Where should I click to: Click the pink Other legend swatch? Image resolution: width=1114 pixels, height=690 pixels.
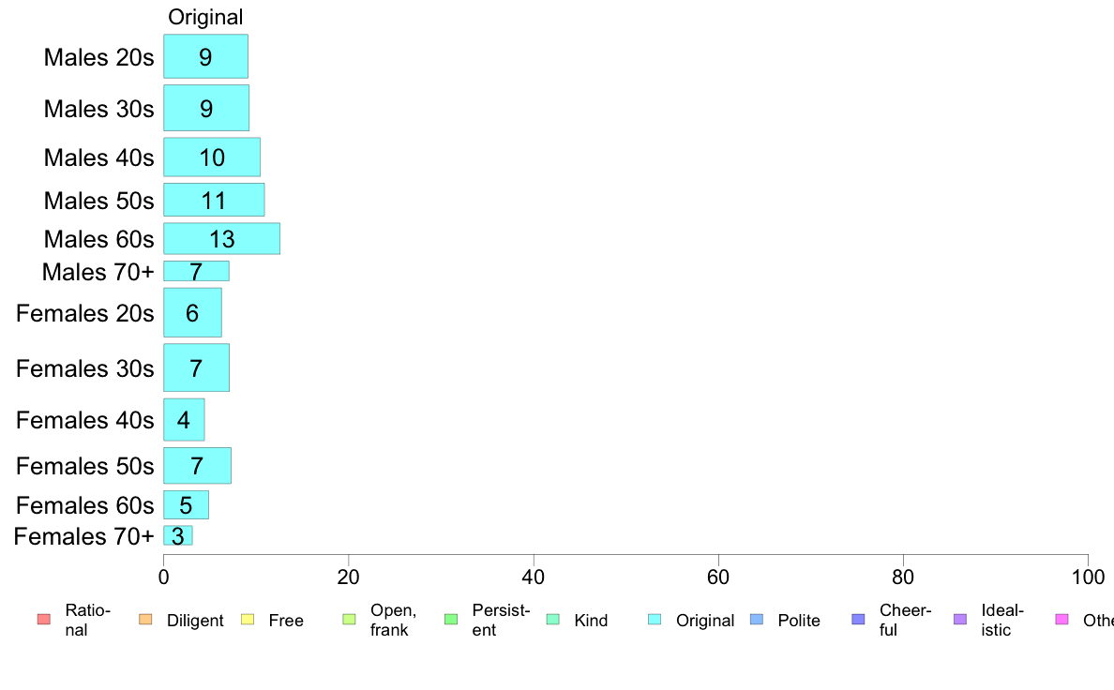click(x=1062, y=620)
